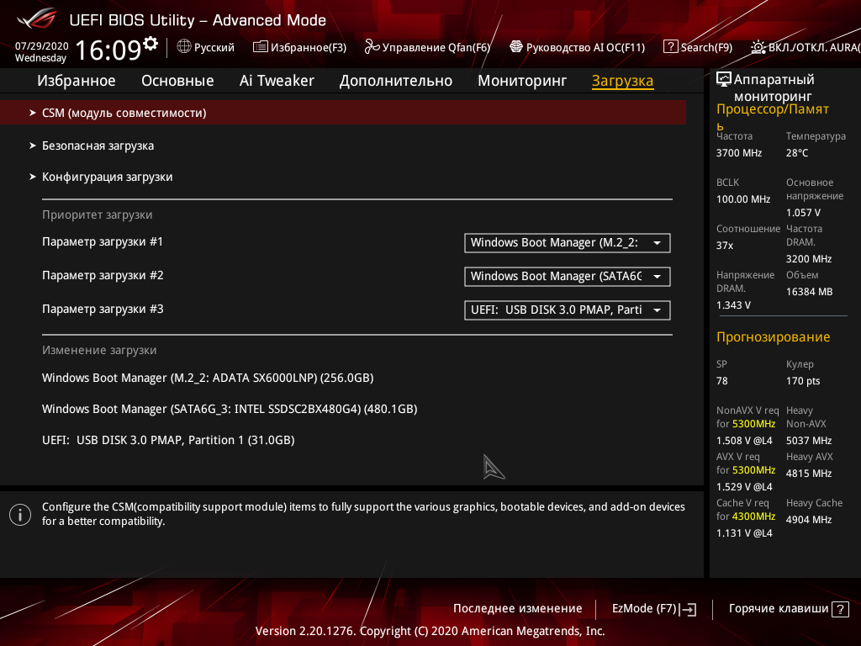Click 4815 MHz Heavy AVX value
This screenshot has width=861, height=646.
(808, 473)
